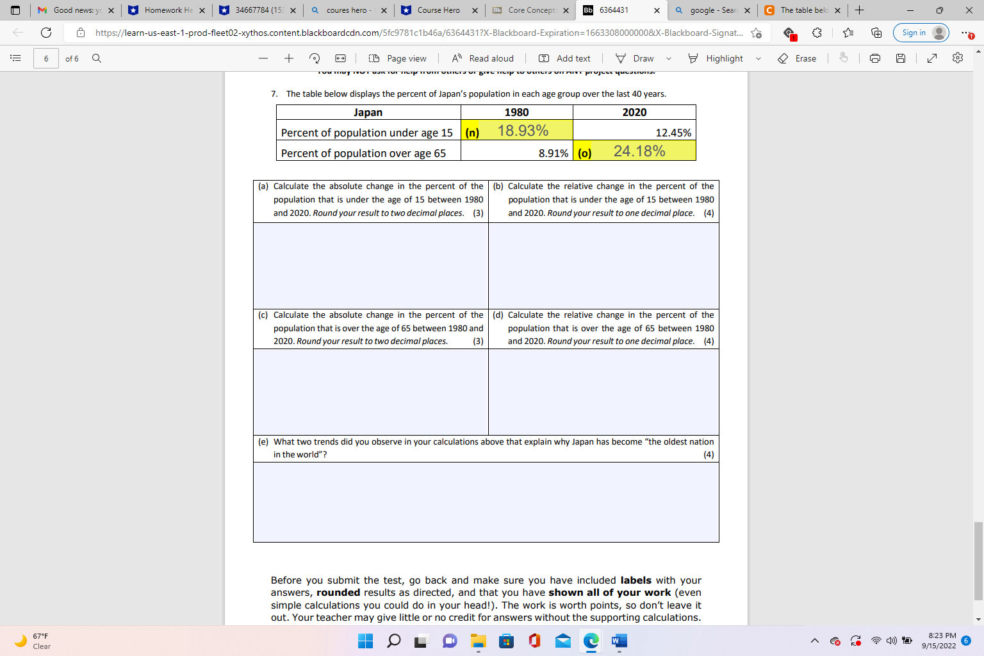Open Word from the taskbar
This screenshot has height=656, width=984.
click(618, 641)
